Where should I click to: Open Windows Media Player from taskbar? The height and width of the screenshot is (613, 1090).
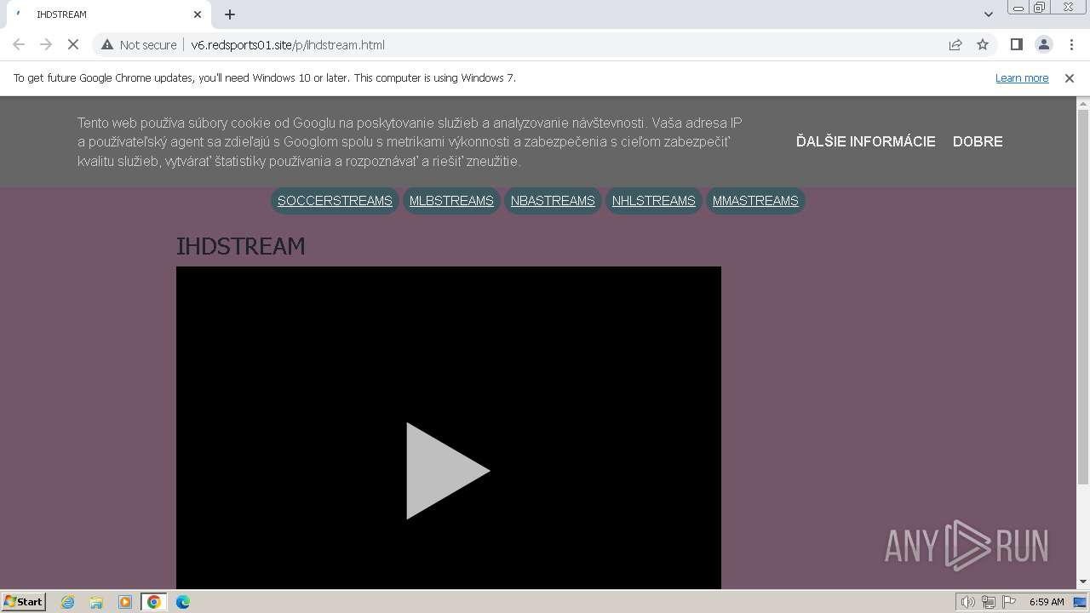click(125, 602)
